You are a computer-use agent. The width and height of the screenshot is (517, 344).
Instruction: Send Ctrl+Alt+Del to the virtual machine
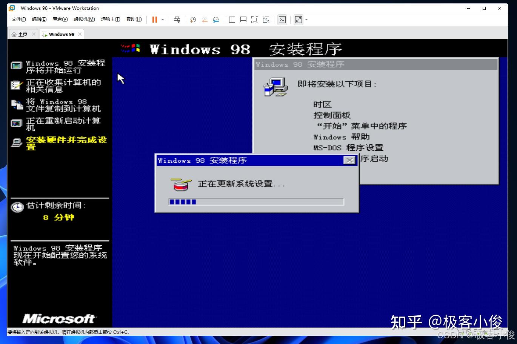tap(177, 20)
